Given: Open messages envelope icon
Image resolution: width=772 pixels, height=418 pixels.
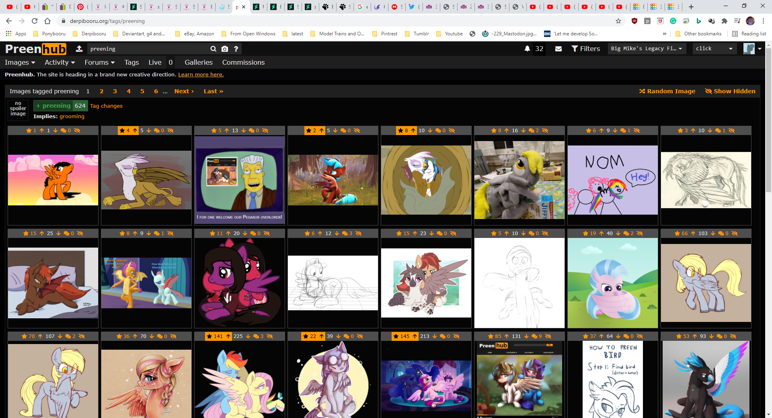Looking at the screenshot, I should [x=558, y=49].
